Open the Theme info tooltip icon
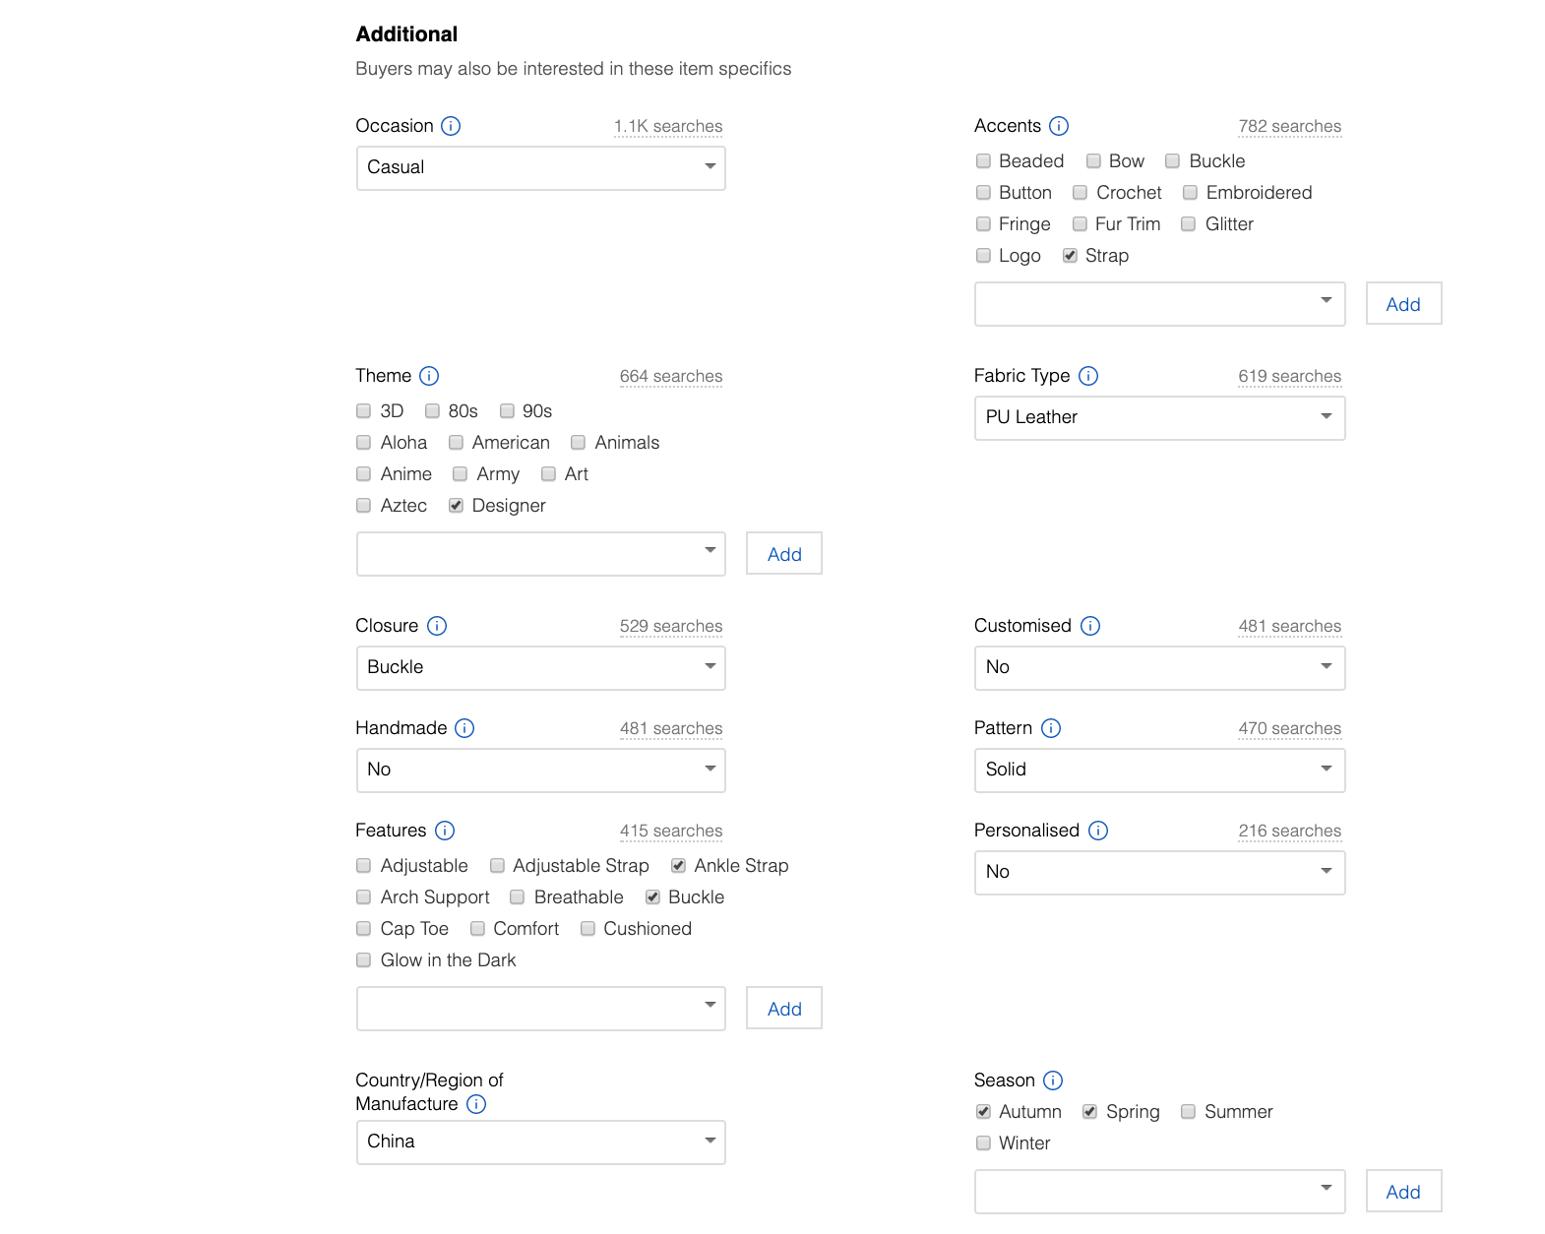The image size is (1545, 1234). click(429, 376)
